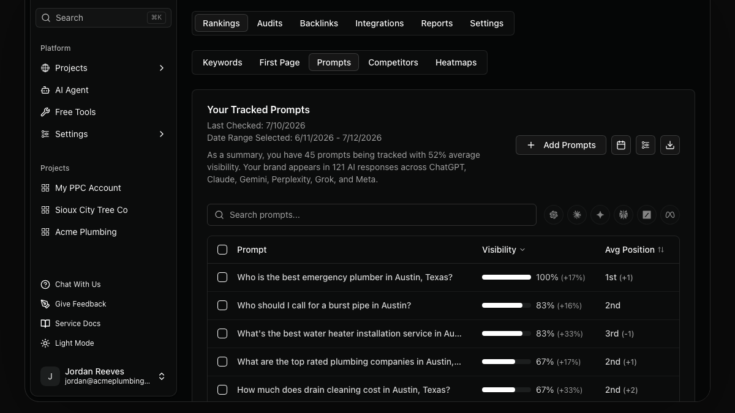Screen dimensions: 735x413
Task: Click the Light Mode sun icon
Action: 45,343
